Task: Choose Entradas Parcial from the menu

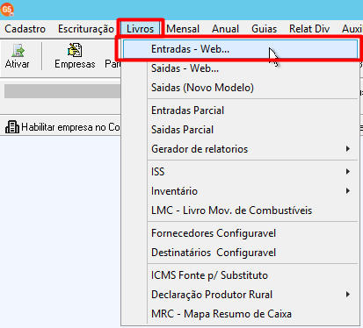Action: (240, 111)
